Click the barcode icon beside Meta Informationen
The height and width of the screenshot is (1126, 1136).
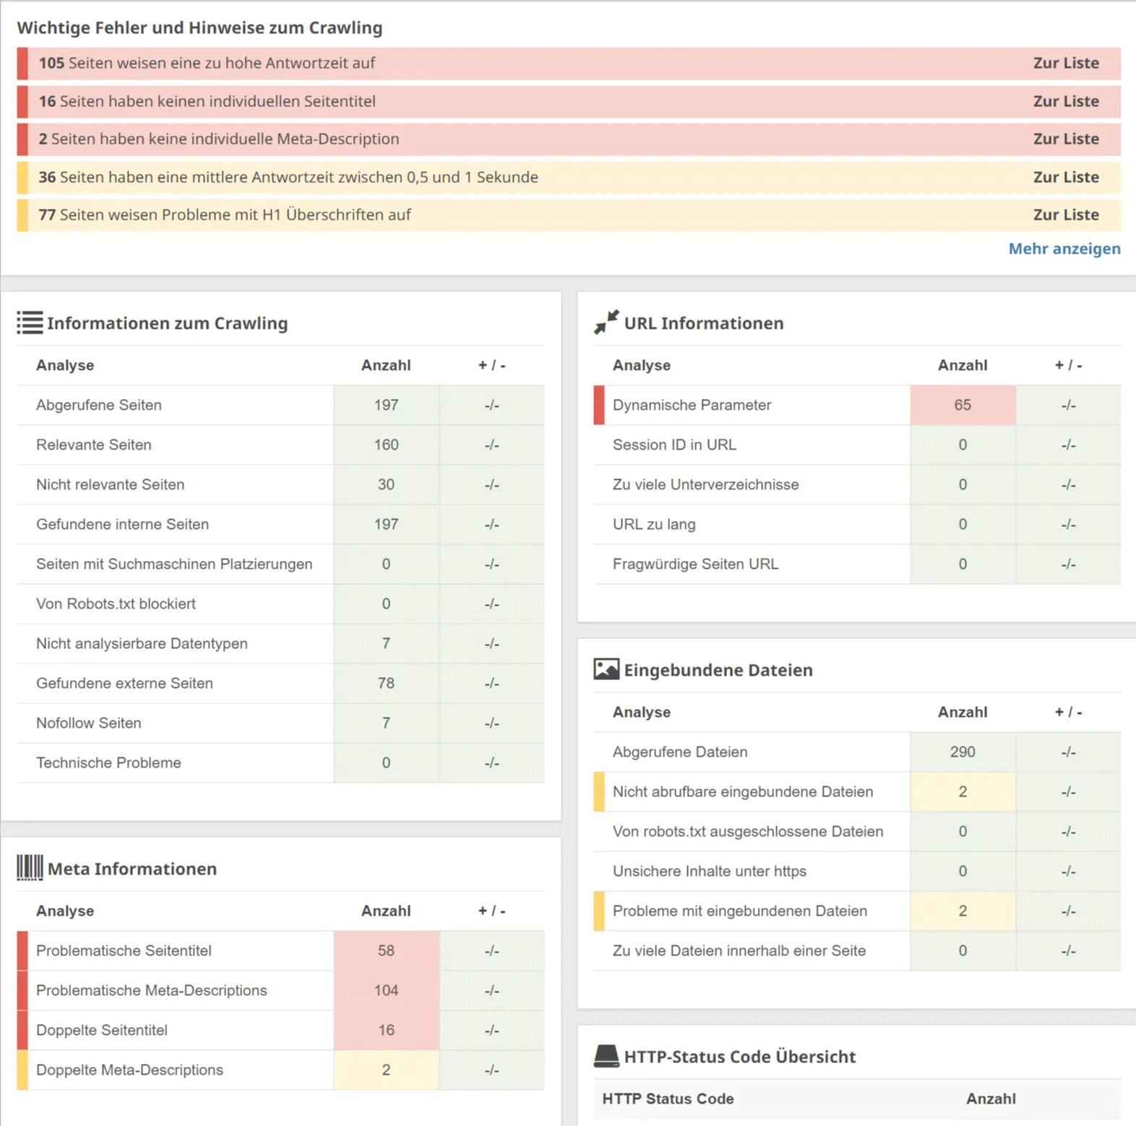(30, 867)
